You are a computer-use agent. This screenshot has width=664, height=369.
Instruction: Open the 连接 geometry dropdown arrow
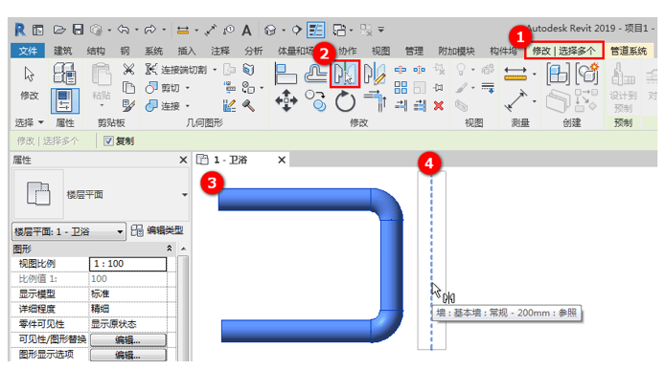(187, 106)
